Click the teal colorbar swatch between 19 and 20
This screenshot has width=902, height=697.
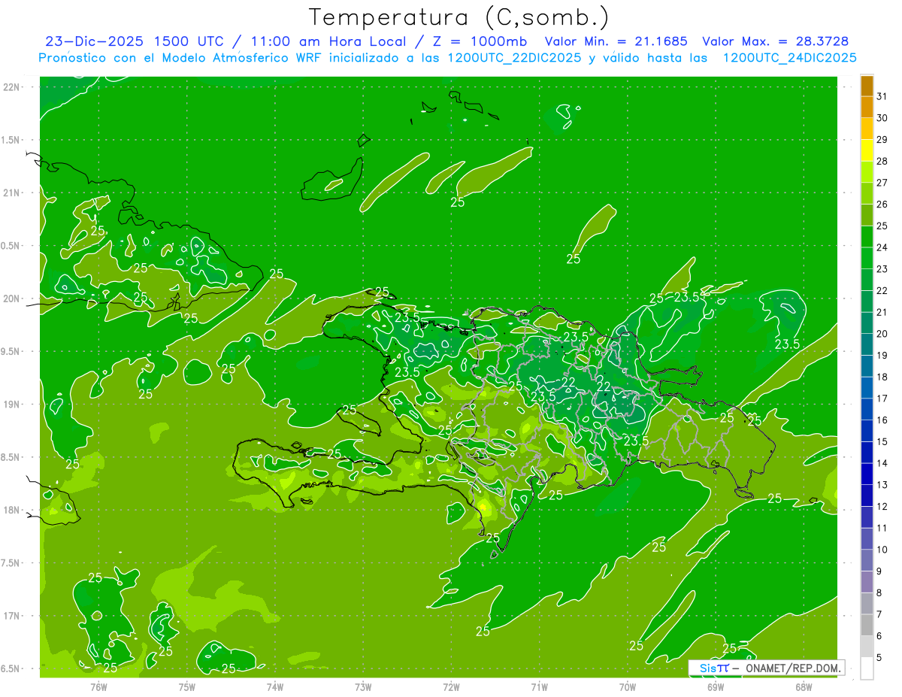[x=867, y=344]
